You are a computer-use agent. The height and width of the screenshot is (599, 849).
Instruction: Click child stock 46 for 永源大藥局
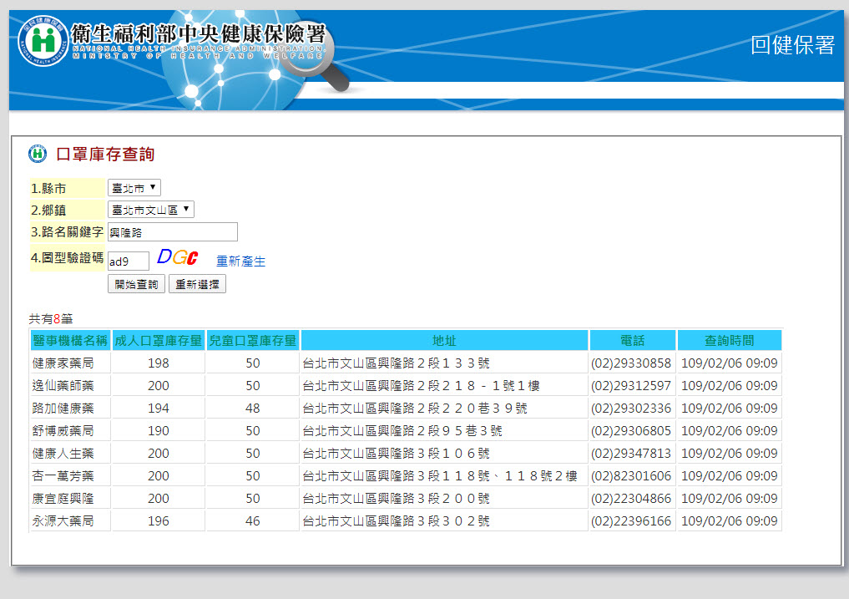coord(253,521)
